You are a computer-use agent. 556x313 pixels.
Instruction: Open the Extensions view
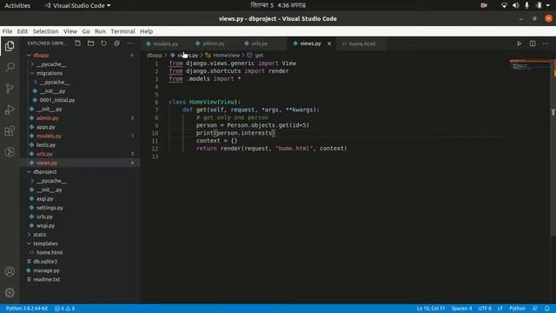point(10,131)
